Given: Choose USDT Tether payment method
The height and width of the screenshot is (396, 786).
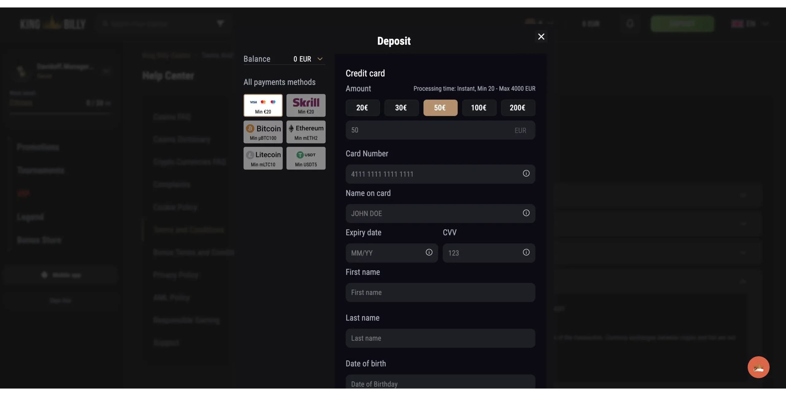Looking at the screenshot, I should (306, 158).
